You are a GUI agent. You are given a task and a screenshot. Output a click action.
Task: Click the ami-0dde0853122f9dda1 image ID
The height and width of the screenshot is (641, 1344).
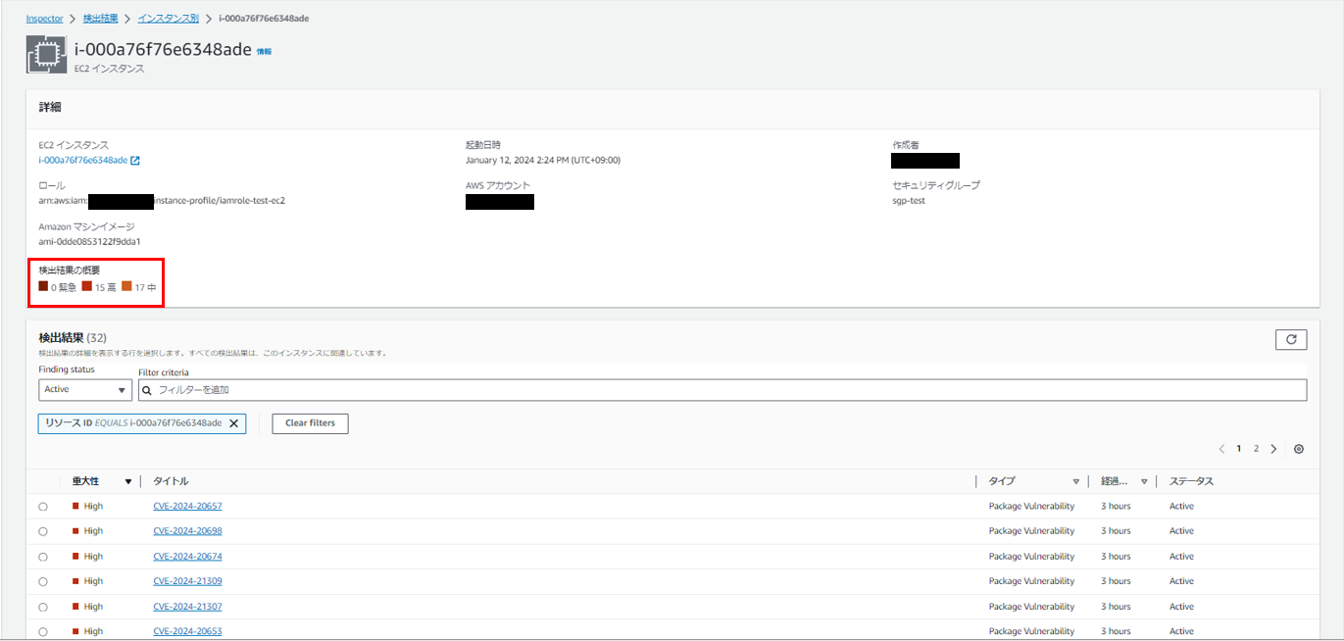[x=89, y=241]
